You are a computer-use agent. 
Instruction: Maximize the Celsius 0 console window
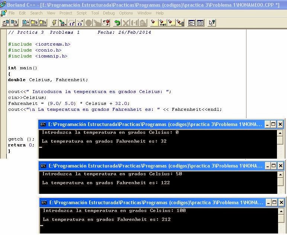tap(273, 125)
